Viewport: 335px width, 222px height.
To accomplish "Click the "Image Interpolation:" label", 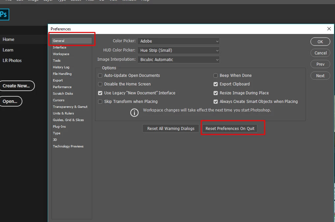I will [116, 59].
